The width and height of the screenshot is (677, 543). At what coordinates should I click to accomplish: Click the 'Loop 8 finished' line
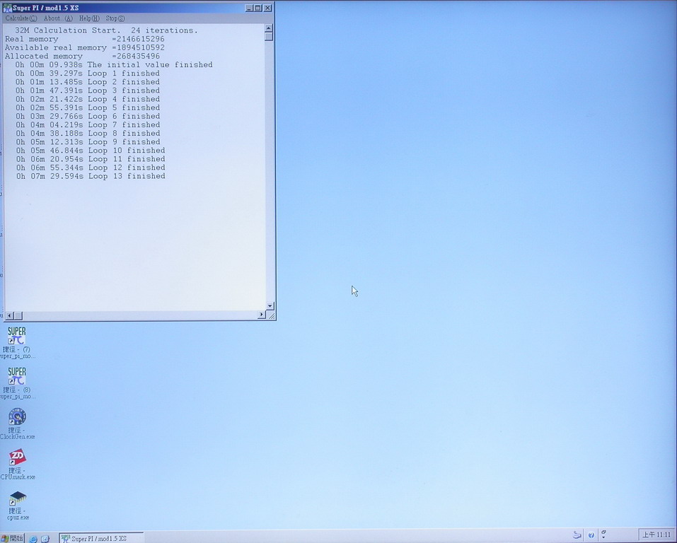(88, 134)
